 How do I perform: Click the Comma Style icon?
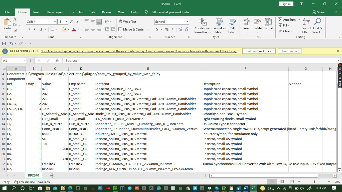[x=173, y=29]
